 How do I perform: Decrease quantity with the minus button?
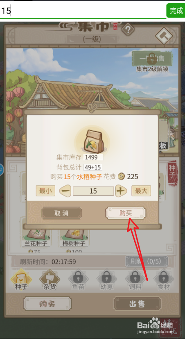click(65, 191)
